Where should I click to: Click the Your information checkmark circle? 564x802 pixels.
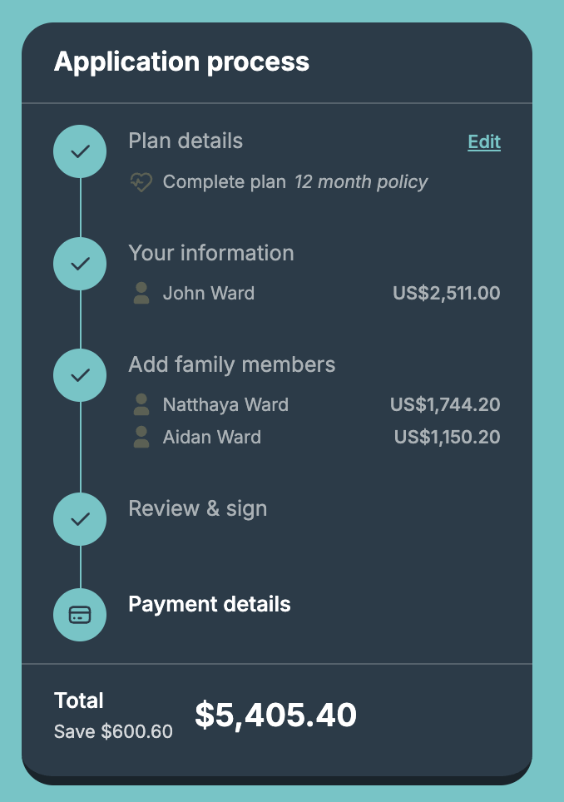(80, 264)
